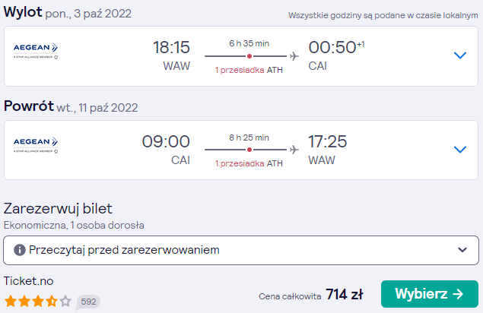Click the 714 zł total price

(345, 295)
